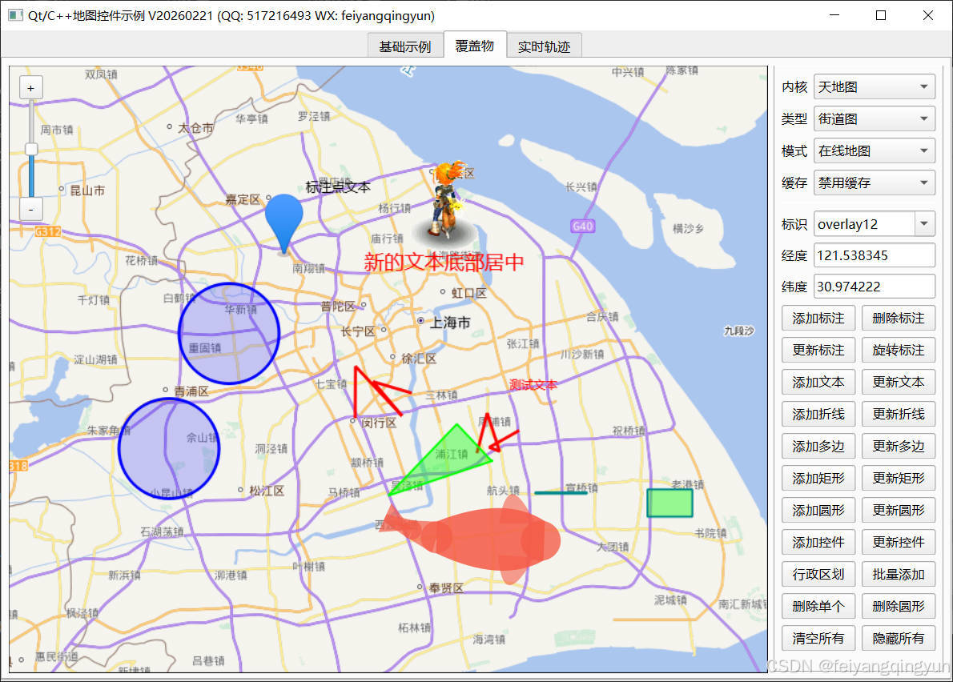Image resolution: width=953 pixels, height=682 pixels.
Task: Click the 更新矩形 button
Action: point(899,479)
